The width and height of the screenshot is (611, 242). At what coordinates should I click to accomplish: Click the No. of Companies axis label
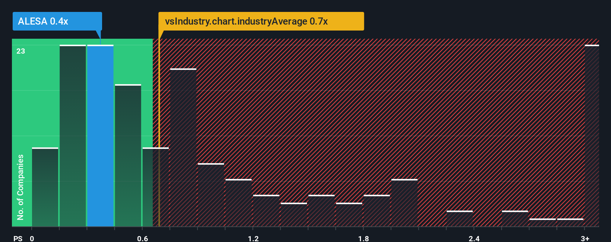pos(20,187)
